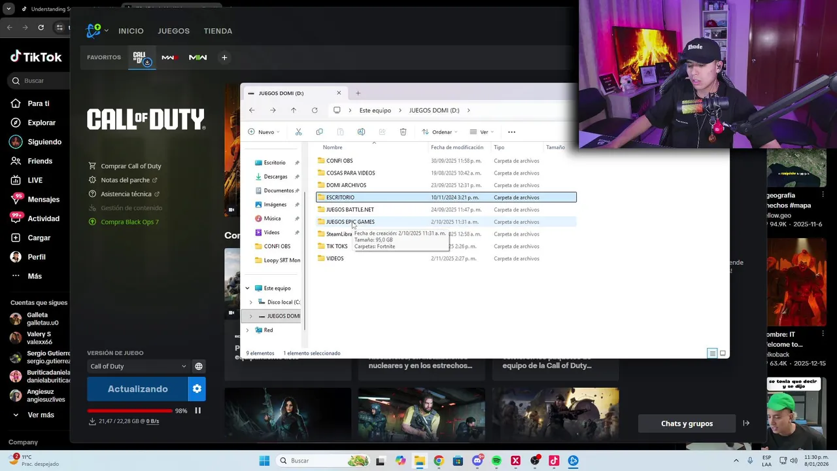Screen dimensions: 837x471
Task: Open Chrome from the taskbar
Action: [x=439, y=461]
